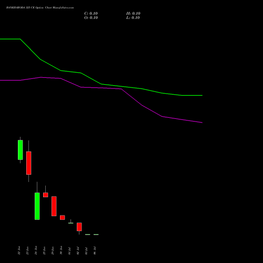Click the green candlestick for 22 Jun
The width and height of the screenshot is (263, 263).
(x=21, y=150)
